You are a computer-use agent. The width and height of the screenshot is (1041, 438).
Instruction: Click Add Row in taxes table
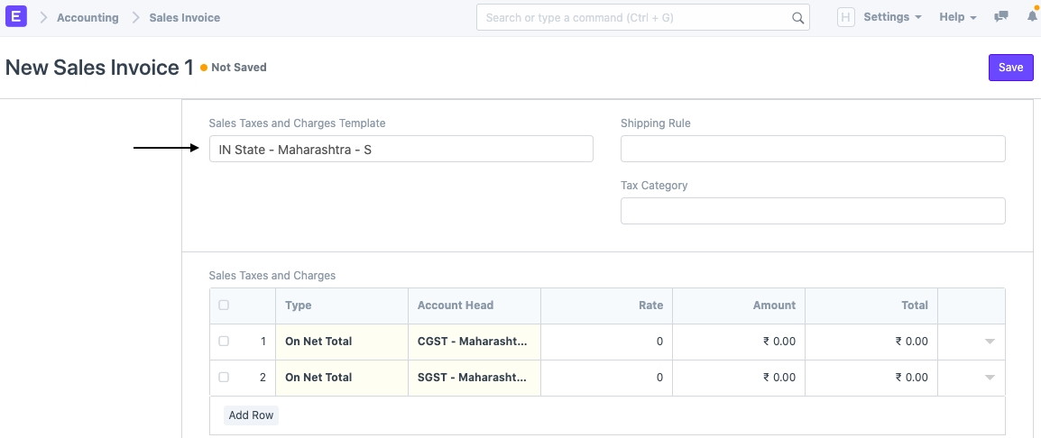click(251, 415)
